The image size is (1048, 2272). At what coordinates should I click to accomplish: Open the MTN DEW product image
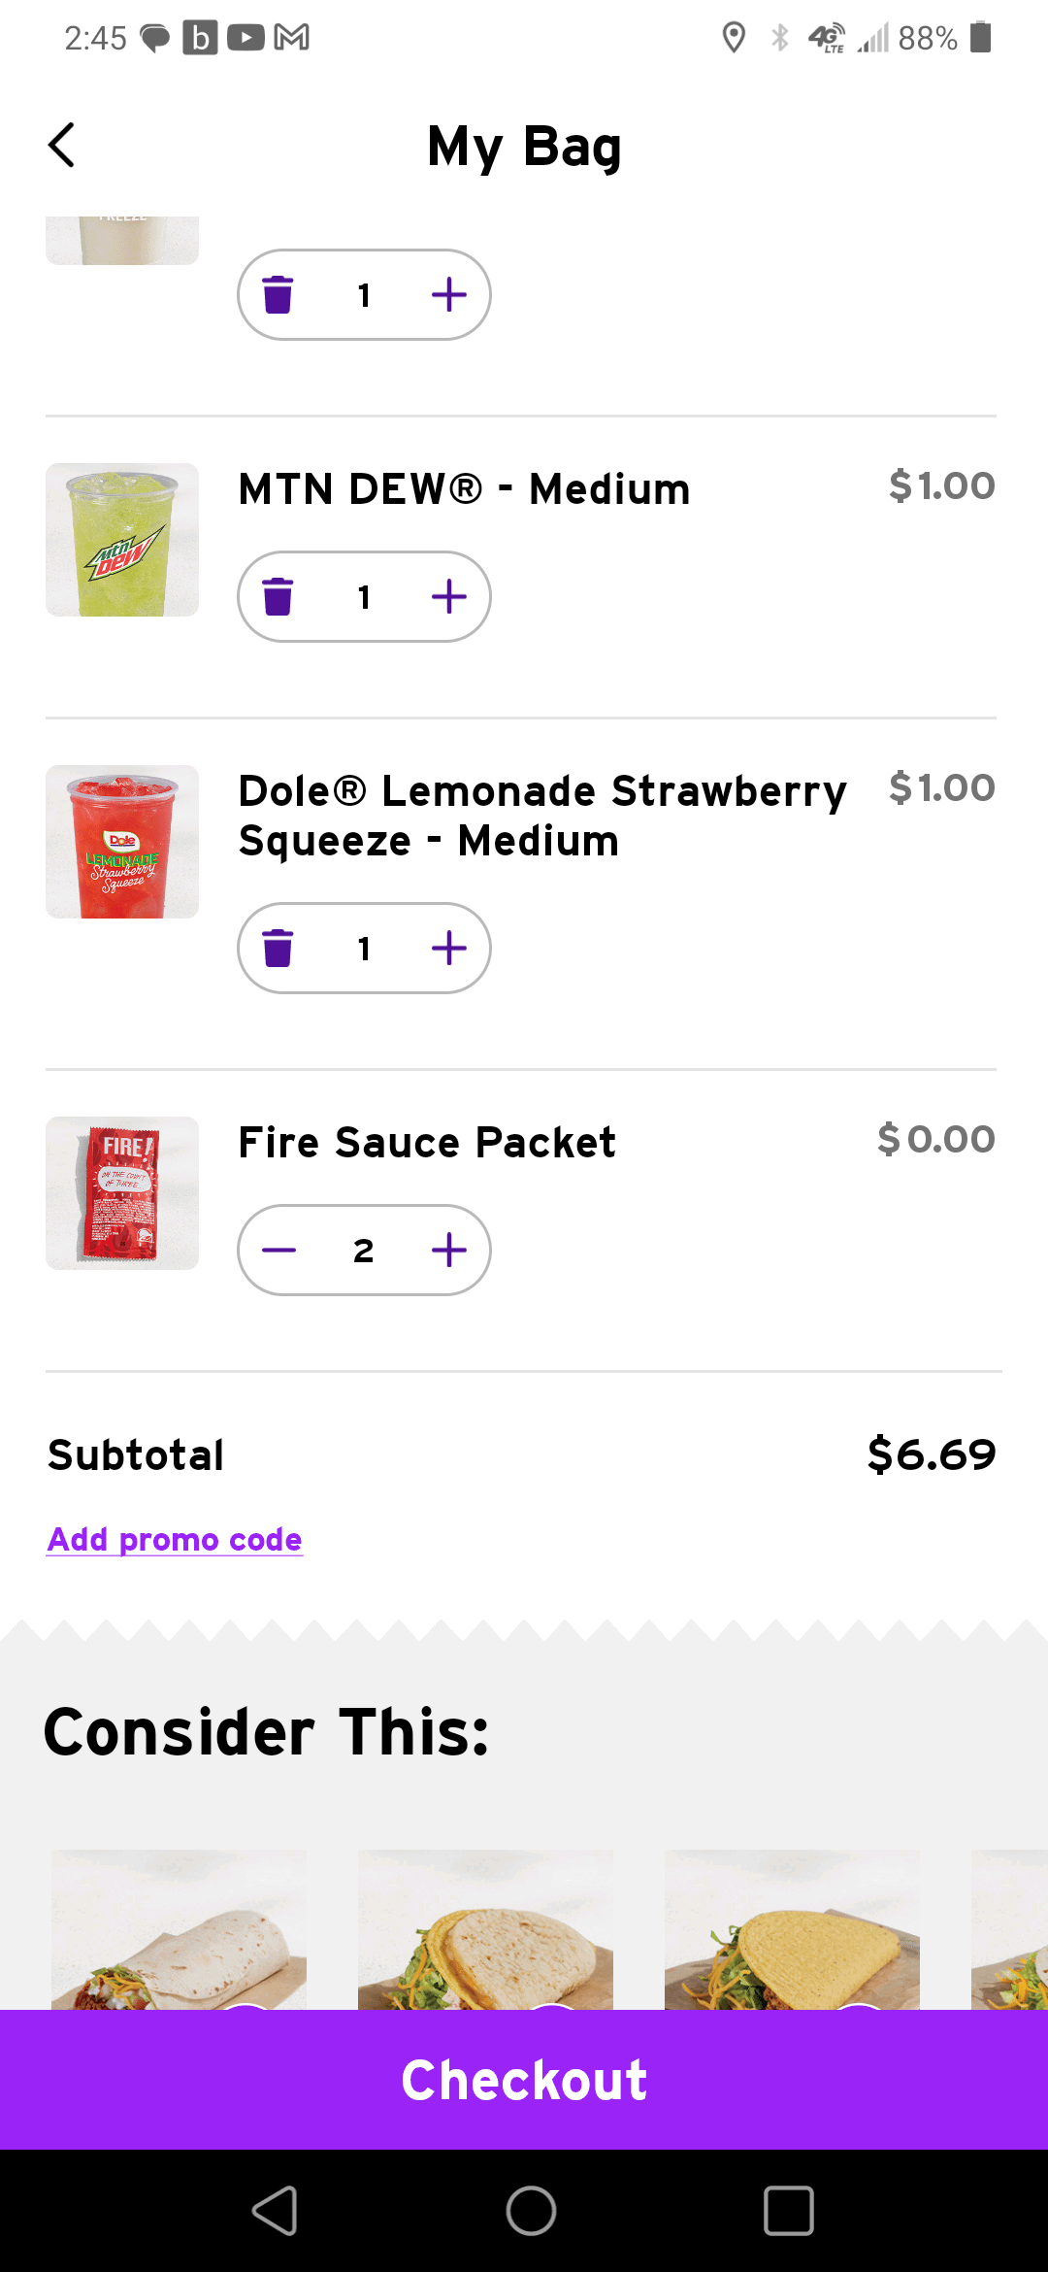122,540
